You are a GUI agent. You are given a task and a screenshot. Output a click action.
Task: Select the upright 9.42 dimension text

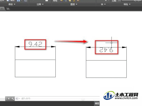(35, 44)
